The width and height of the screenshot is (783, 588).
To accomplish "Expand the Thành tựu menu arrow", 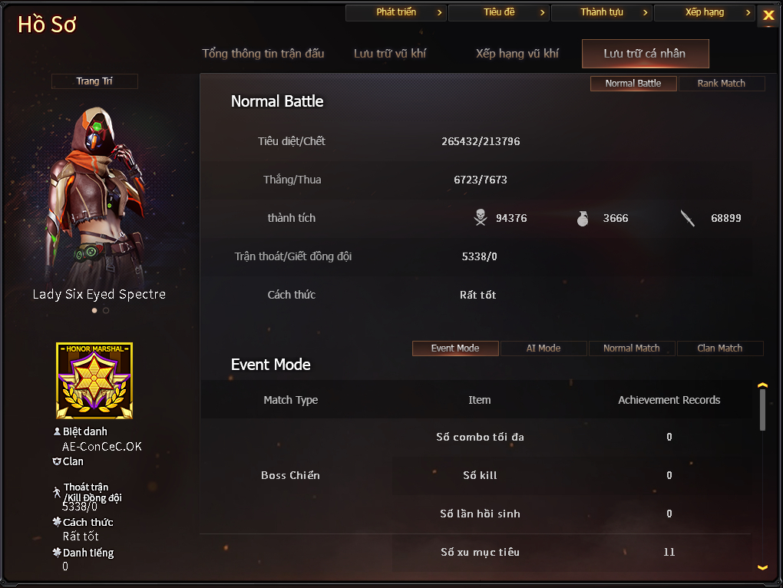I will coord(645,12).
